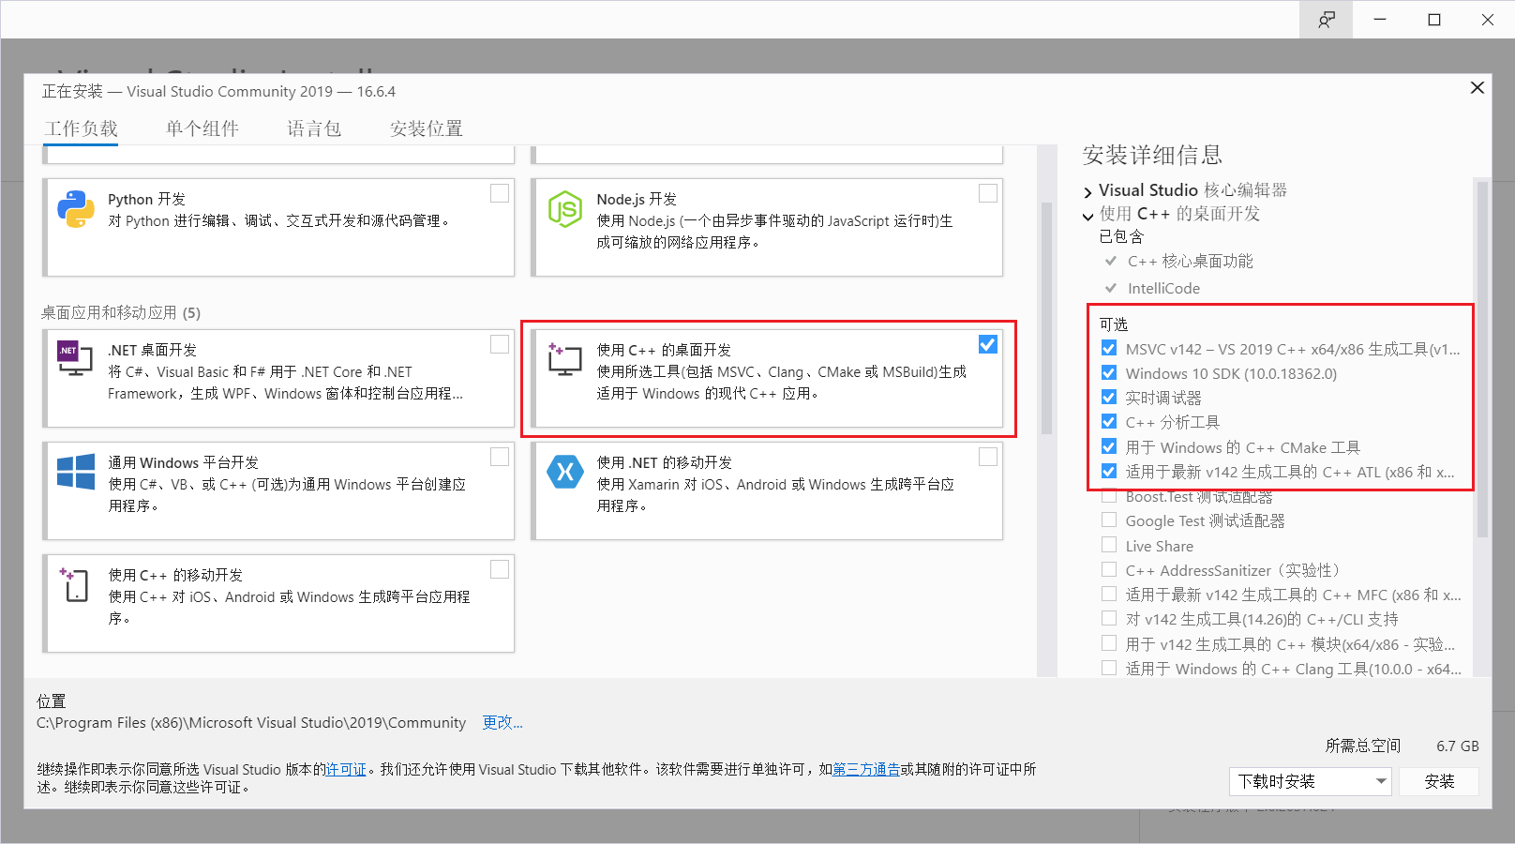Expand Visual Studio 核心编辑器 section
Screen dimensions: 1515x844
1087,191
